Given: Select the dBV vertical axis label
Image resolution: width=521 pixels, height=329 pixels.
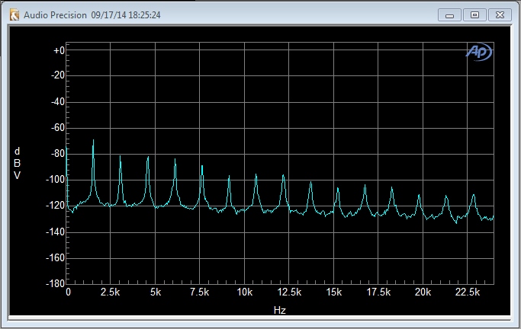Looking at the screenshot, I should [17, 163].
